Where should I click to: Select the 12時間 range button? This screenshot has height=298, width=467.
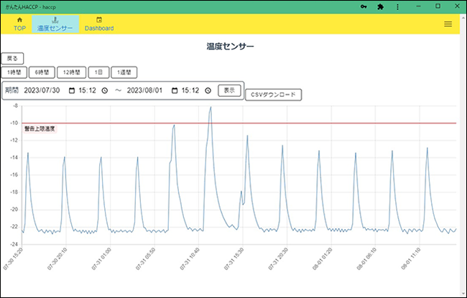72,73
